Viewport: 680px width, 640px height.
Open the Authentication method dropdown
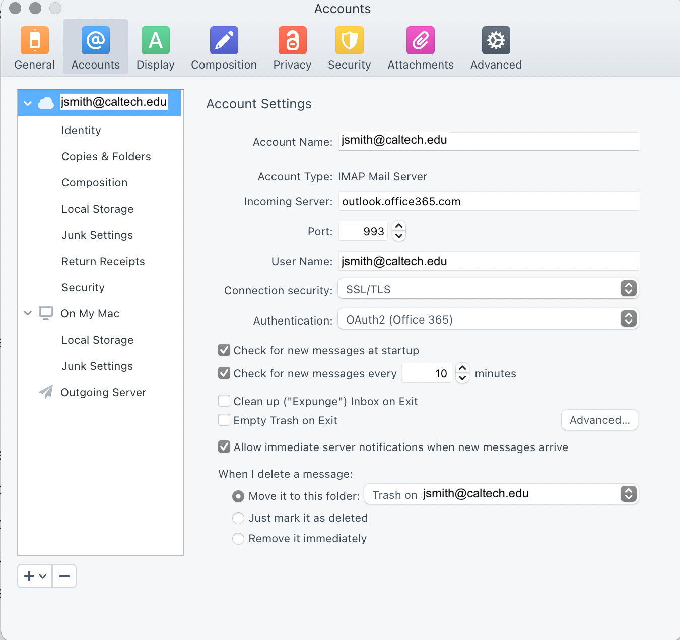click(488, 319)
